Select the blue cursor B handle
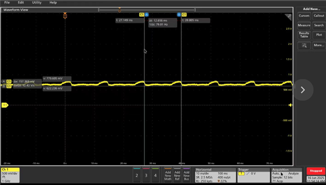326x185 pixels. (179, 15)
